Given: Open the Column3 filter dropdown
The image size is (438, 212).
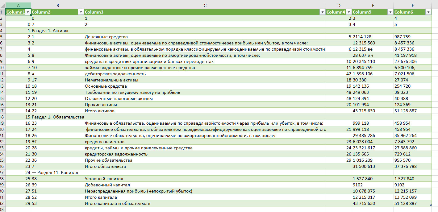Looking at the screenshot, I should 323,12.
